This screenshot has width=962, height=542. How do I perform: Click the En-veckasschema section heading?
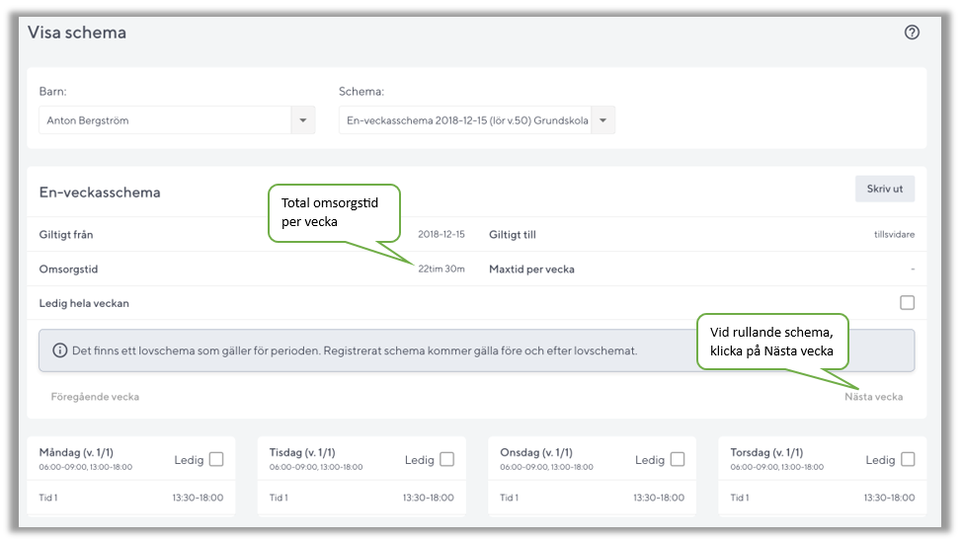tap(100, 193)
